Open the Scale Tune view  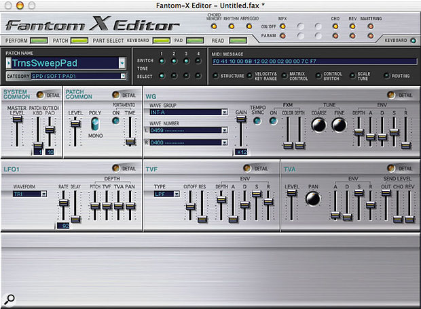(352, 76)
